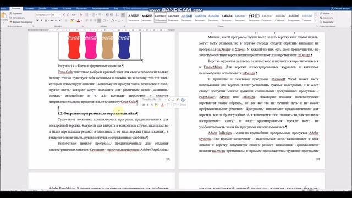Expand the Styles gallery more arrow

click(315, 21)
